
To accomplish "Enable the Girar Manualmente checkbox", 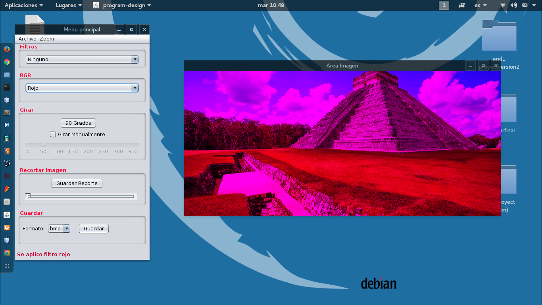I will click(x=53, y=134).
